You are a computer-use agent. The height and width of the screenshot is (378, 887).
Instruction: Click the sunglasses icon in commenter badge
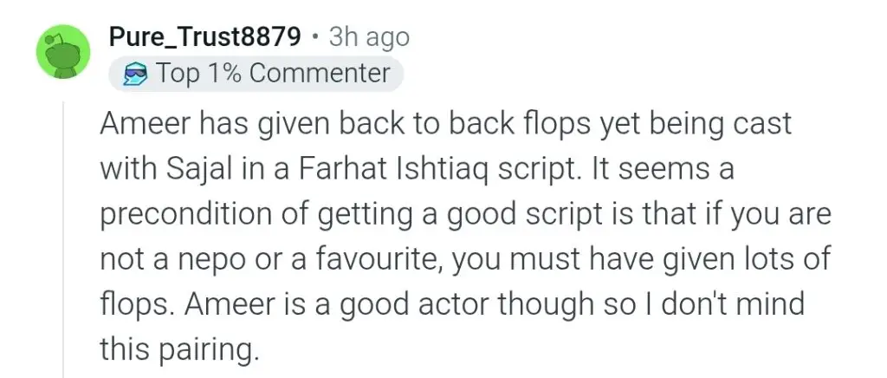click(x=134, y=75)
